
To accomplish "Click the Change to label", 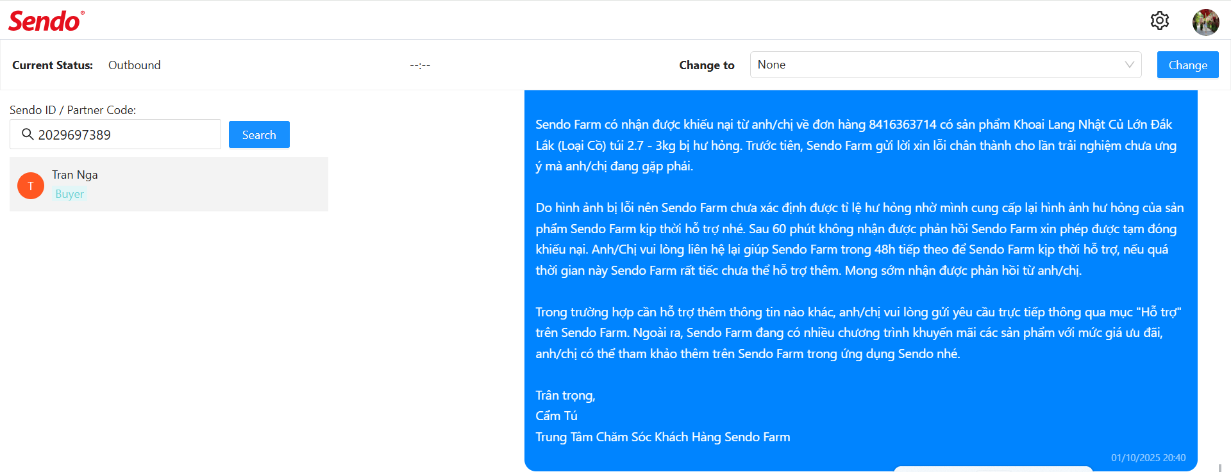I will (707, 65).
